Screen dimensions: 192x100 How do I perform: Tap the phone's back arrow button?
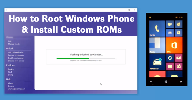[151, 82]
